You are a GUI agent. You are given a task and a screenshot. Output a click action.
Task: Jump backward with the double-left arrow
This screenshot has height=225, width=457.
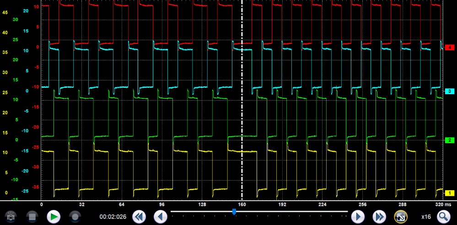coord(139,216)
